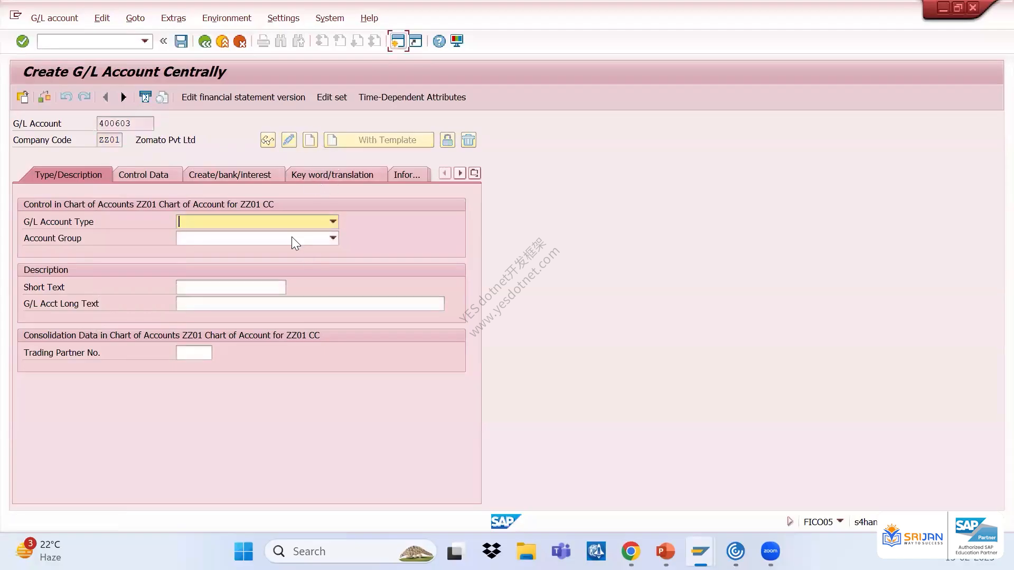Image resolution: width=1014 pixels, height=570 pixels.
Task: Open the G/L account menu
Action: pos(54,18)
